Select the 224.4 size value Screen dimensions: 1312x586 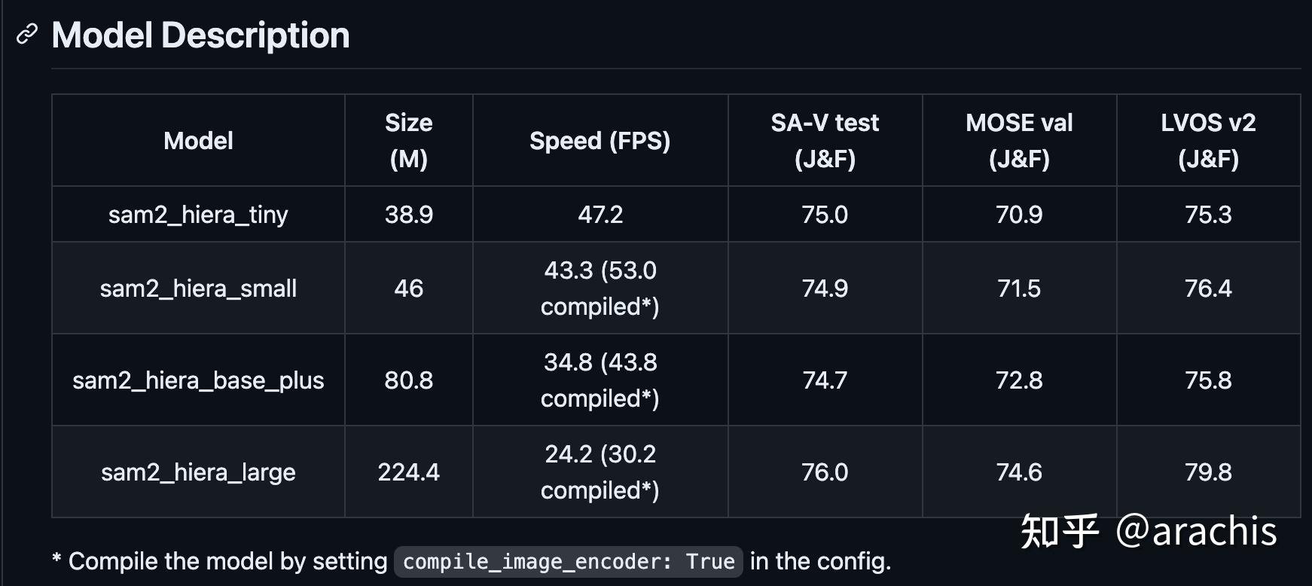408,472
